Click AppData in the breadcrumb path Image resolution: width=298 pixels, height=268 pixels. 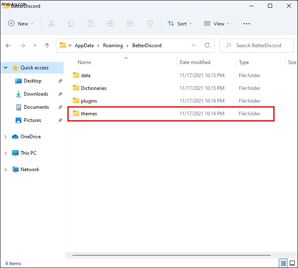click(84, 46)
